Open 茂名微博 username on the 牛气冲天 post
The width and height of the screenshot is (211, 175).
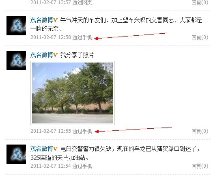point(41,20)
